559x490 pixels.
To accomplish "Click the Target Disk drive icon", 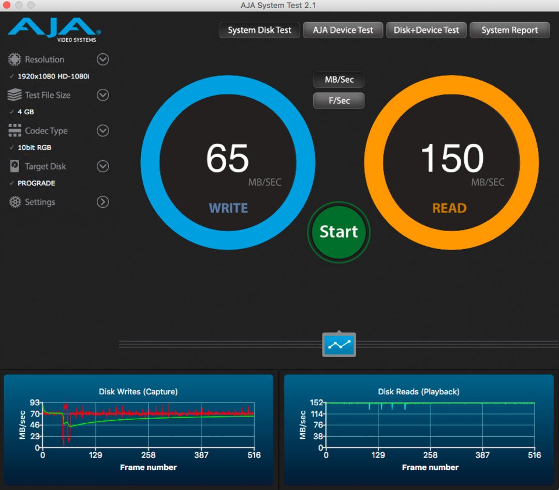I will tap(14, 166).
